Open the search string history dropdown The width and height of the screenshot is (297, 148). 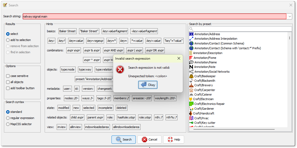(289, 17)
